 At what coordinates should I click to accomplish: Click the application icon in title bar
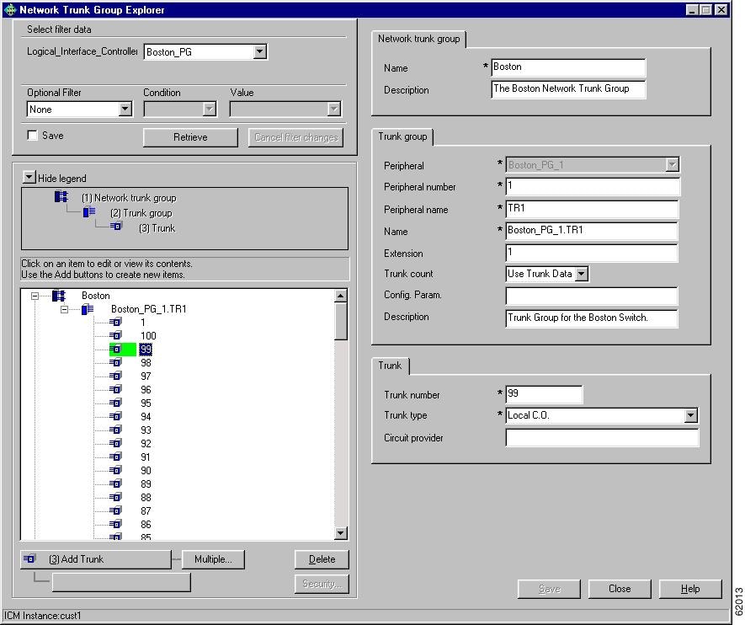point(10,9)
